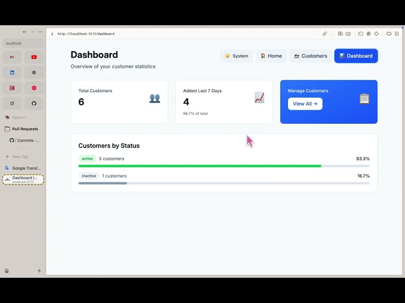Click the clipboard icon in Manage Customers
405x303 pixels.
pos(364,98)
